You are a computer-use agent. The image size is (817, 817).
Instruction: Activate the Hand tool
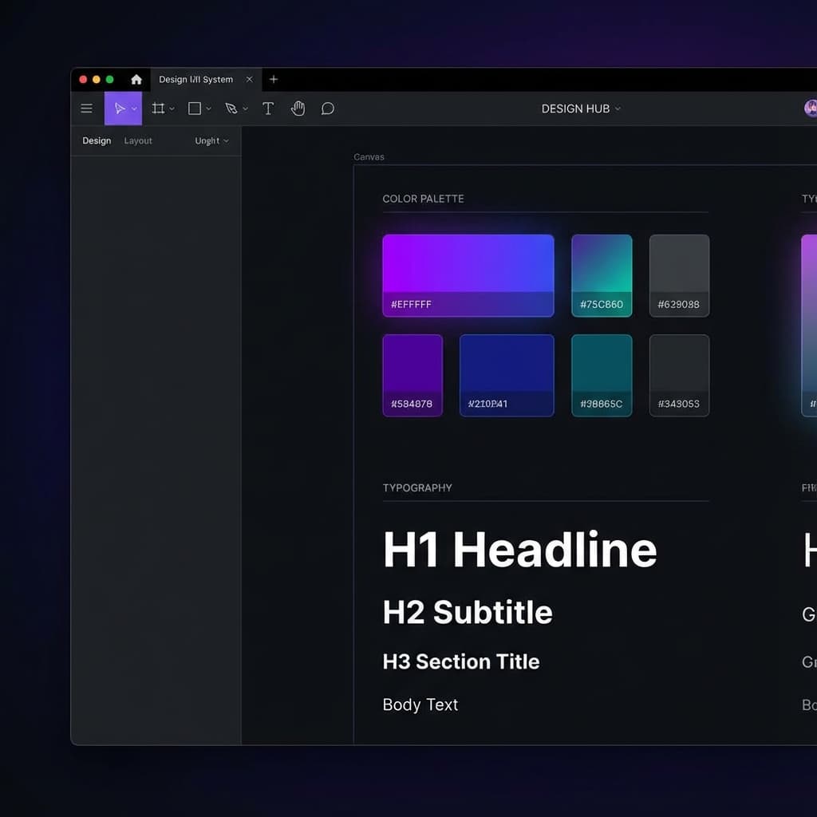298,109
